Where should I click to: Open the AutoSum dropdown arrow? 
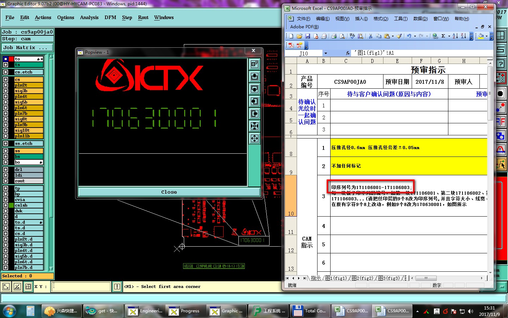[449, 36]
